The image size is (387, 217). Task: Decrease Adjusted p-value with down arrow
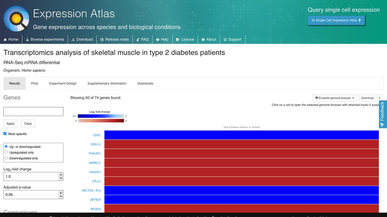click(61, 197)
